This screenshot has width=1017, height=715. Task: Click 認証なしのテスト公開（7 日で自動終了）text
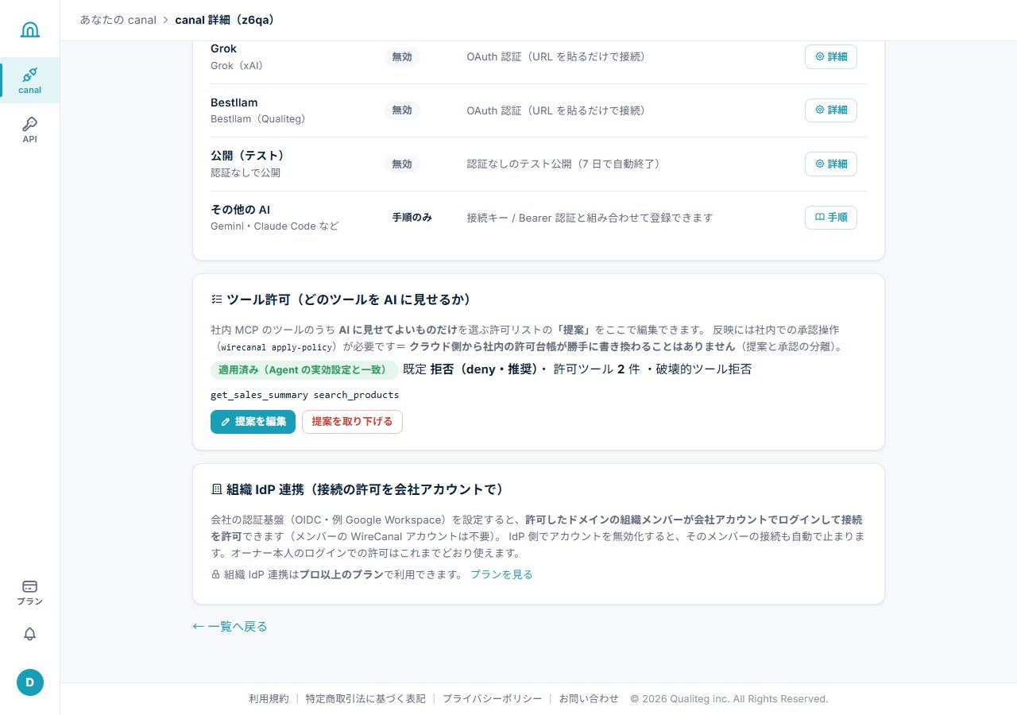click(563, 164)
